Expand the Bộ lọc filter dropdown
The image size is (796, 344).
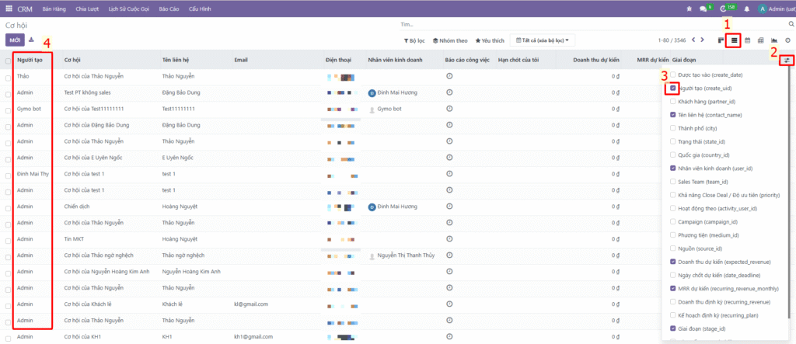point(414,40)
